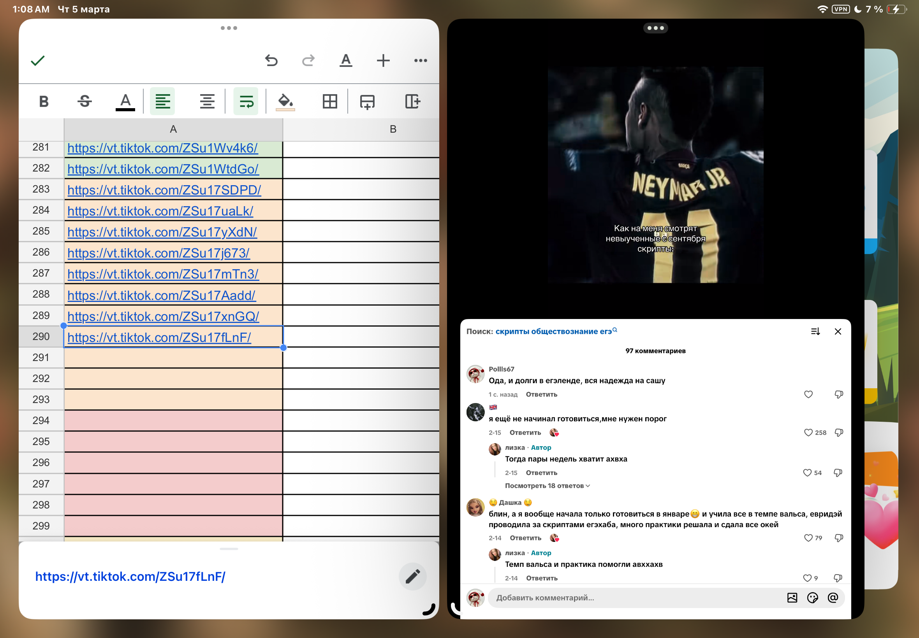The width and height of the screenshot is (919, 638).
Task: Insert a row with the row-plus icon
Action: (367, 102)
